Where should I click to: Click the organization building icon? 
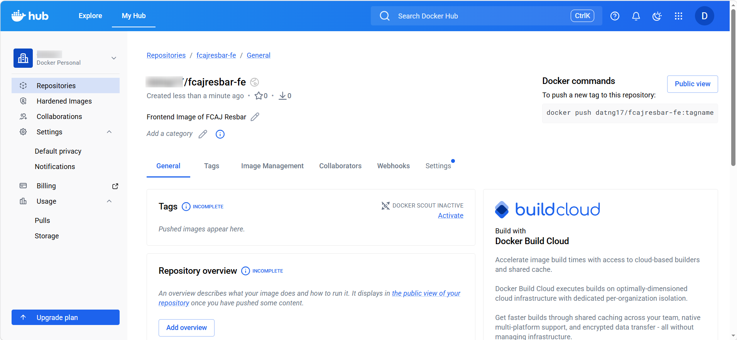(x=23, y=58)
